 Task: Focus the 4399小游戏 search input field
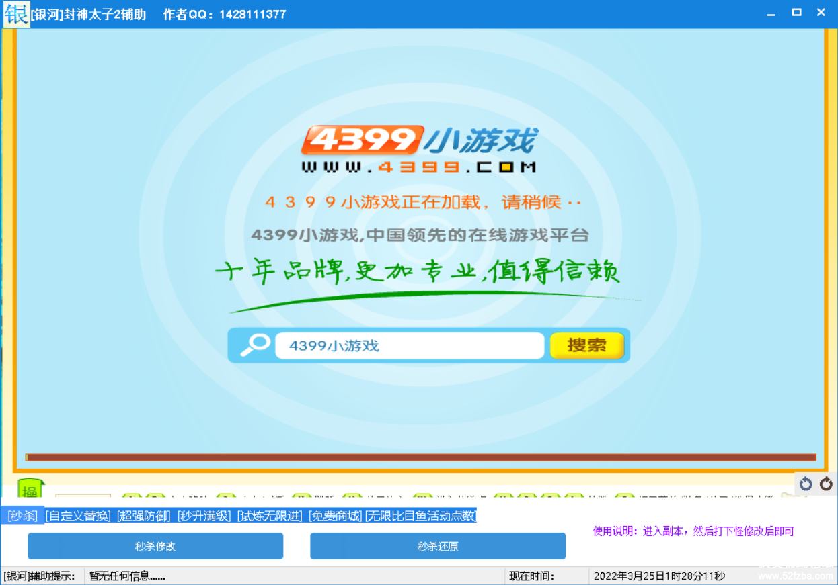coord(410,345)
